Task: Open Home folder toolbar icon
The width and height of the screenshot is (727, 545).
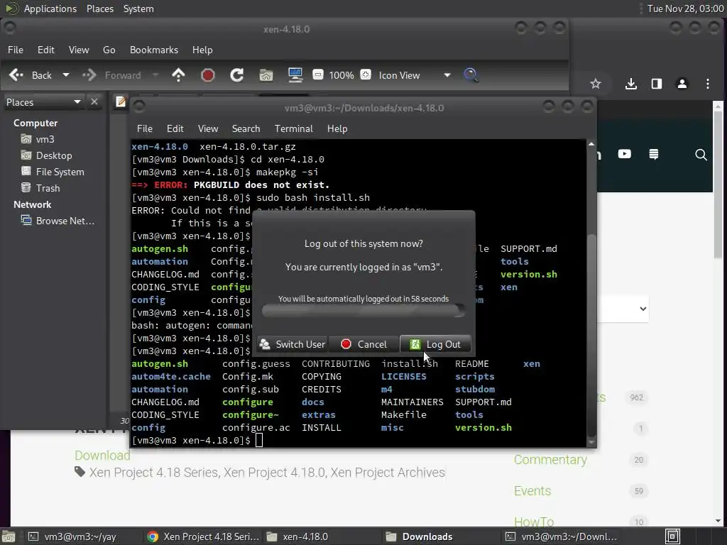Action: (x=266, y=75)
